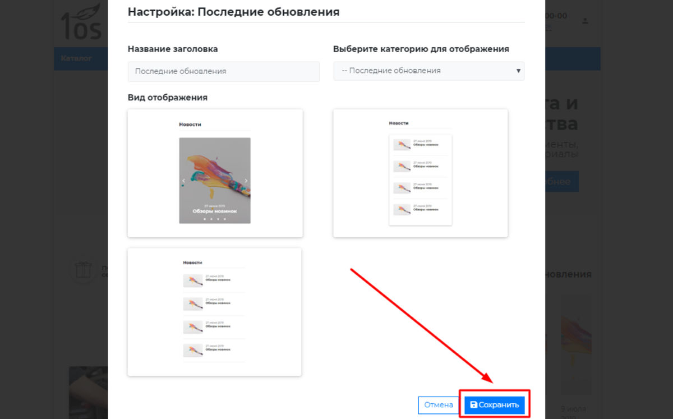Click the 'Название заголовка' label
This screenshot has width=673, height=419.
pyautogui.click(x=173, y=49)
